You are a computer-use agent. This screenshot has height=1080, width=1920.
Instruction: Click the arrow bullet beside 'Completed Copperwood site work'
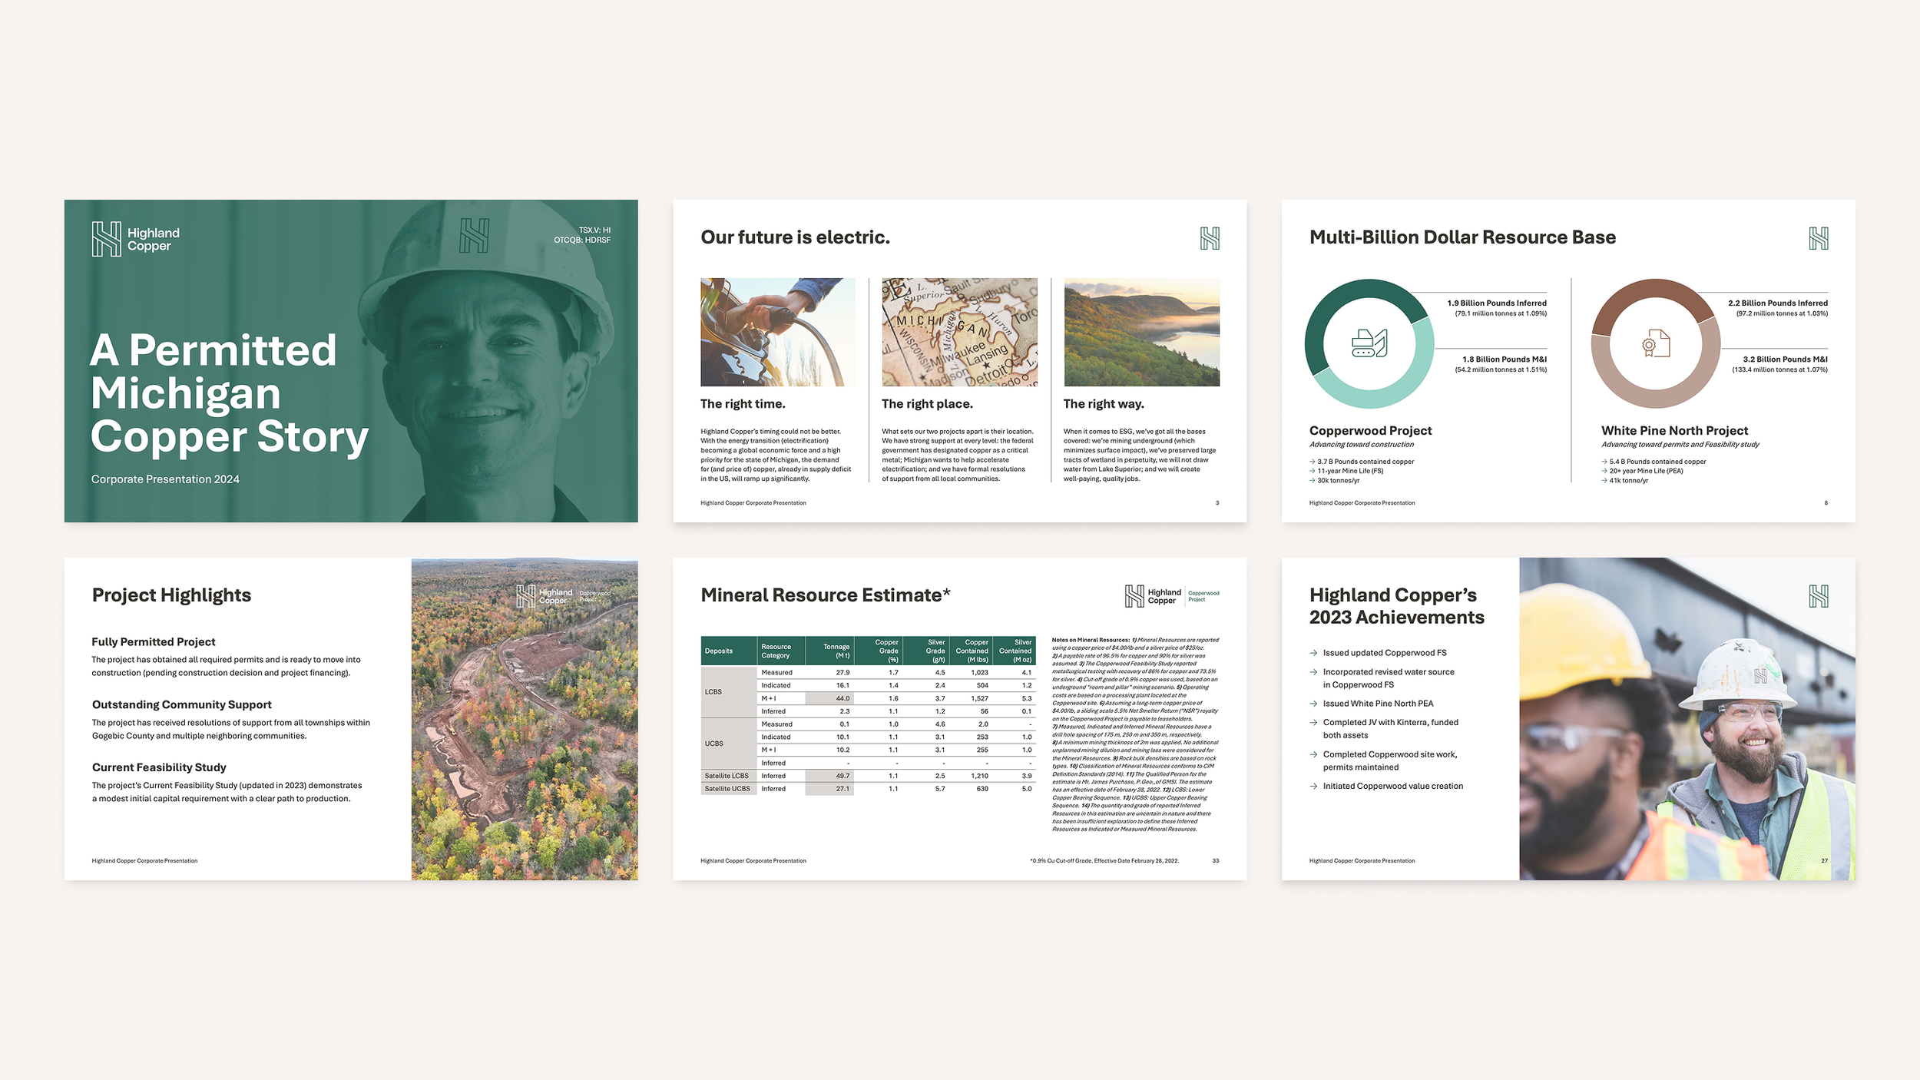[1313, 755]
